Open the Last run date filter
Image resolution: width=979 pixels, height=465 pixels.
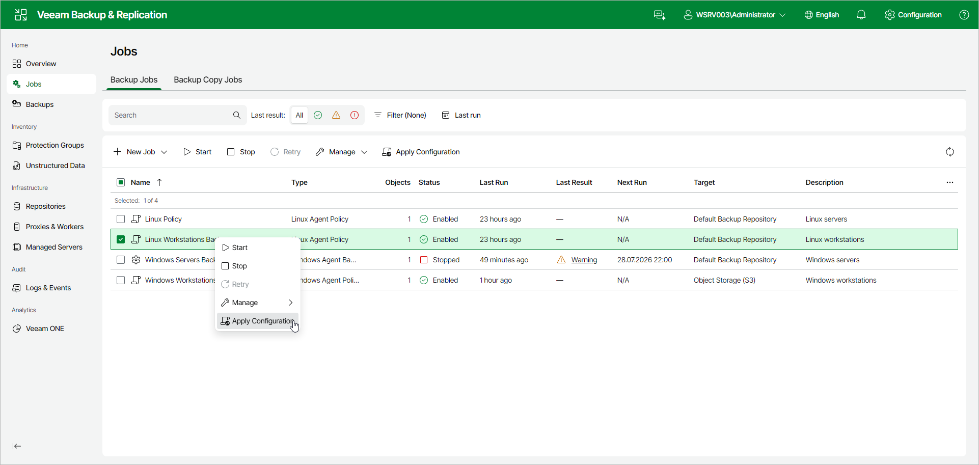pos(461,115)
